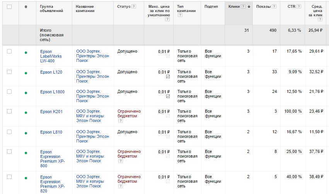This screenshot has width=329, height=194.
Task: Open help icon next to CTR header
Action: 299,7
